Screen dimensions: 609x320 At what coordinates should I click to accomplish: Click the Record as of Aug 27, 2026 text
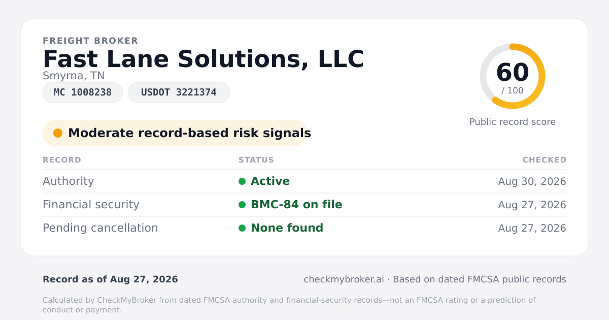(x=110, y=279)
